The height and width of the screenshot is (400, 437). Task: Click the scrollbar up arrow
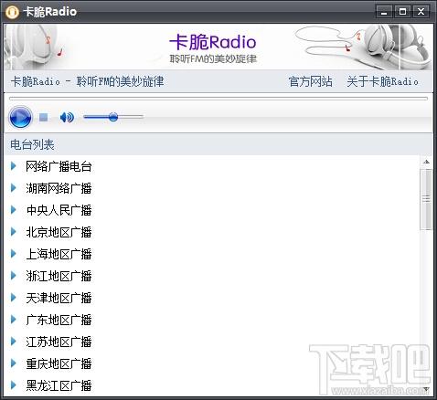click(426, 162)
